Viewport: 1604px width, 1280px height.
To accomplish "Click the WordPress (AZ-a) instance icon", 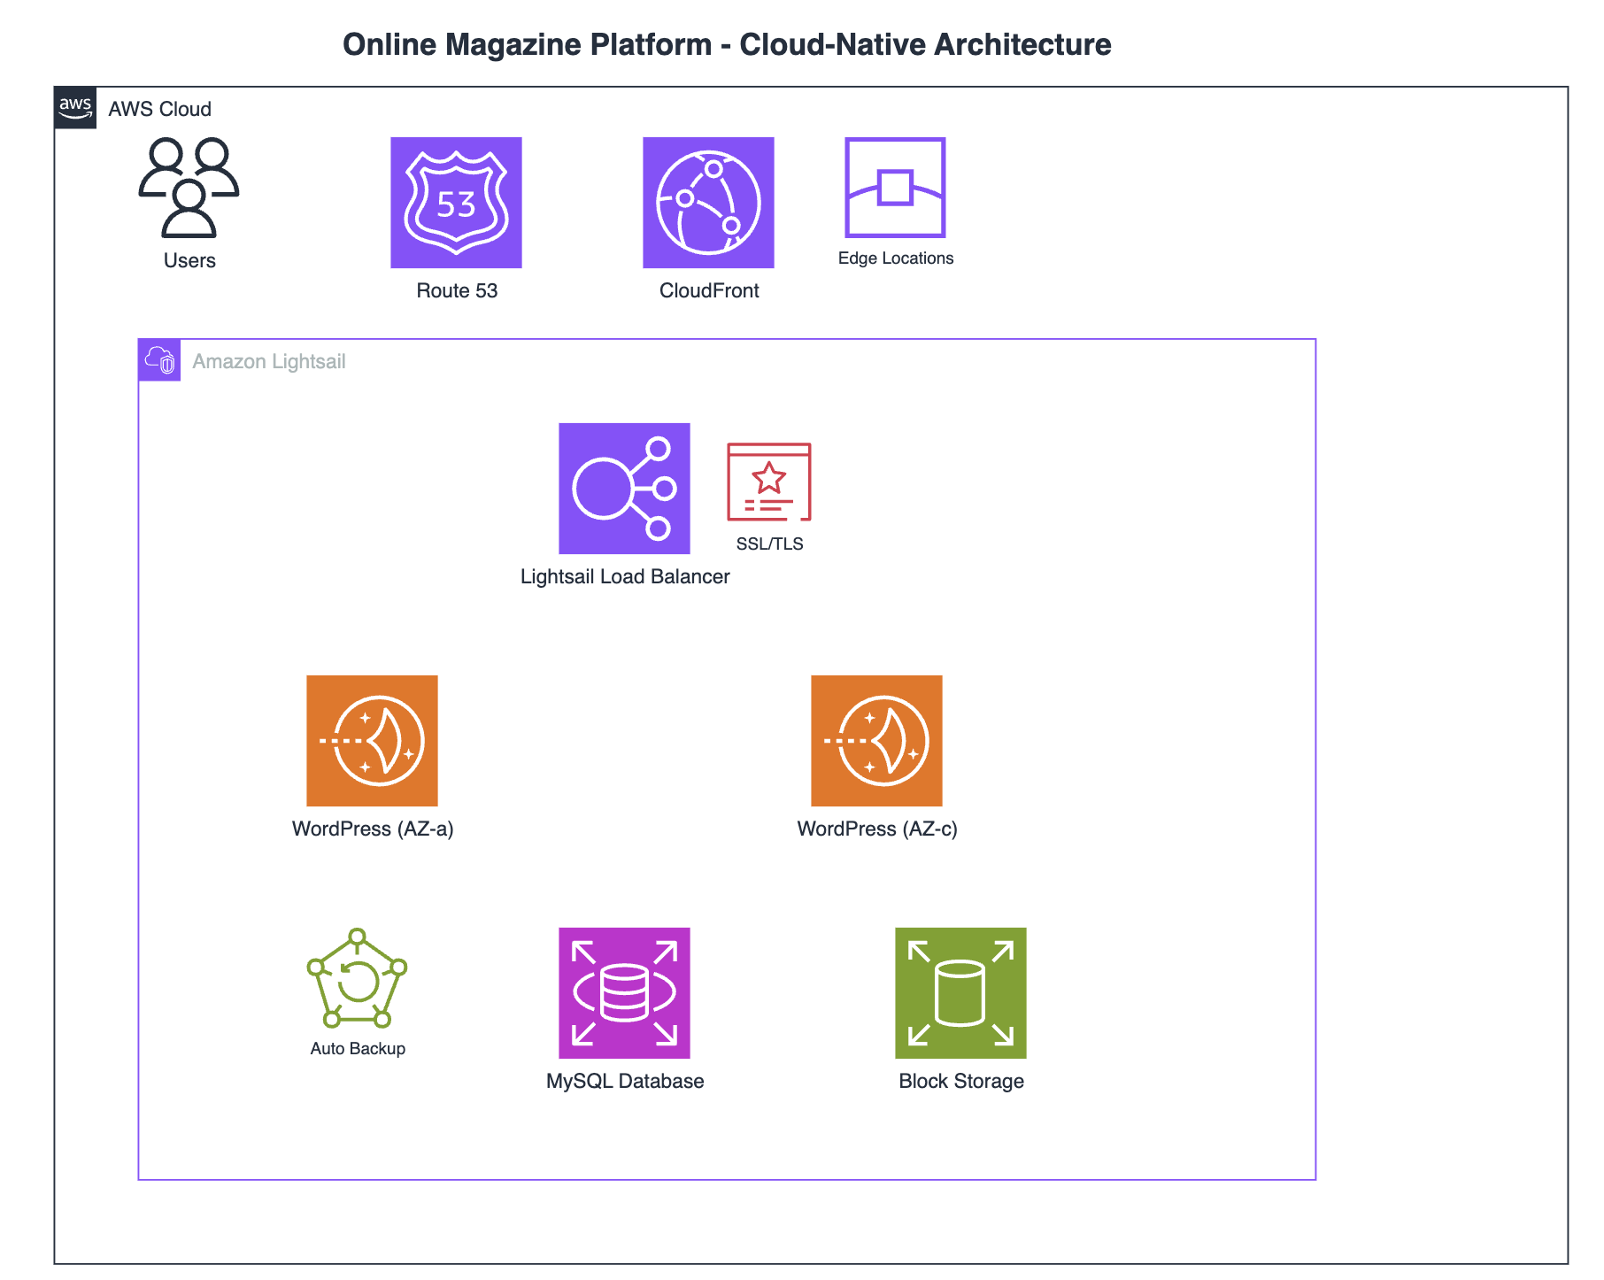I will pyautogui.click(x=372, y=741).
